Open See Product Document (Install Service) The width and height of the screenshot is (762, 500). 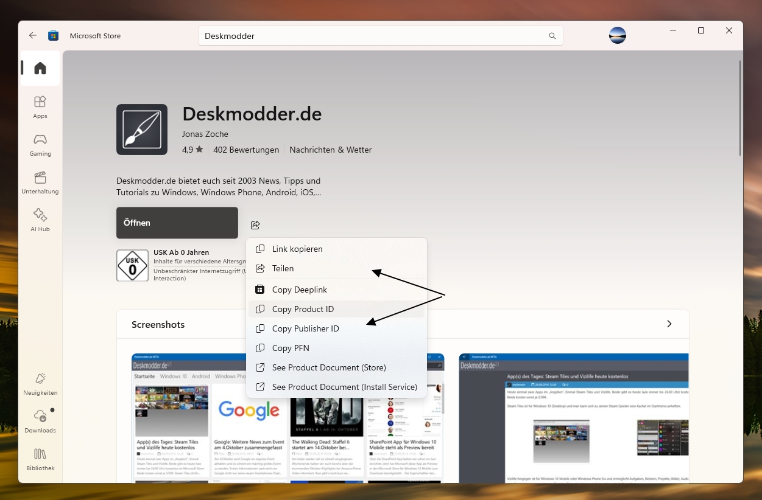[336, 387]
